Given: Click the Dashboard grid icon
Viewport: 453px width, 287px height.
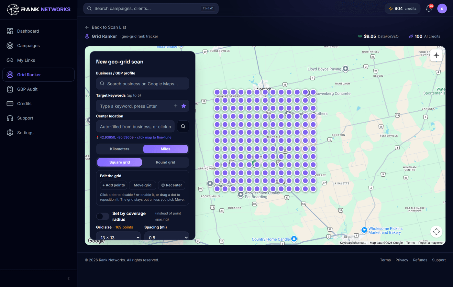Looking at the screenshot, I should pos(10,31).
